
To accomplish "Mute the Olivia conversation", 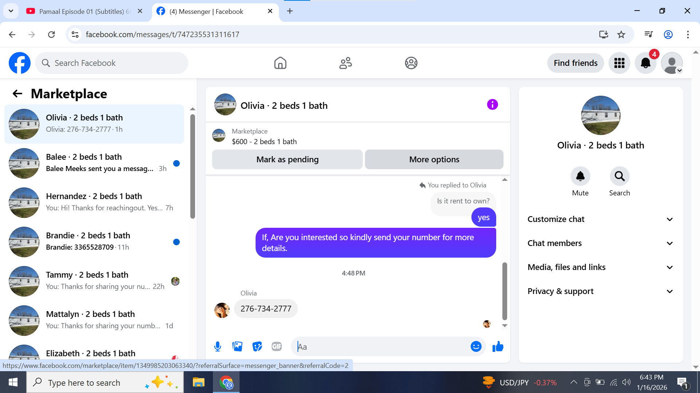I will coord(580,176).
